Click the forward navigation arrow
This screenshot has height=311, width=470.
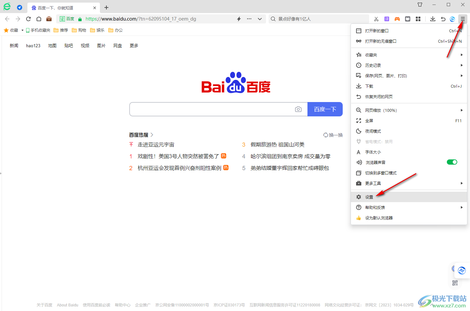[18, 19]
